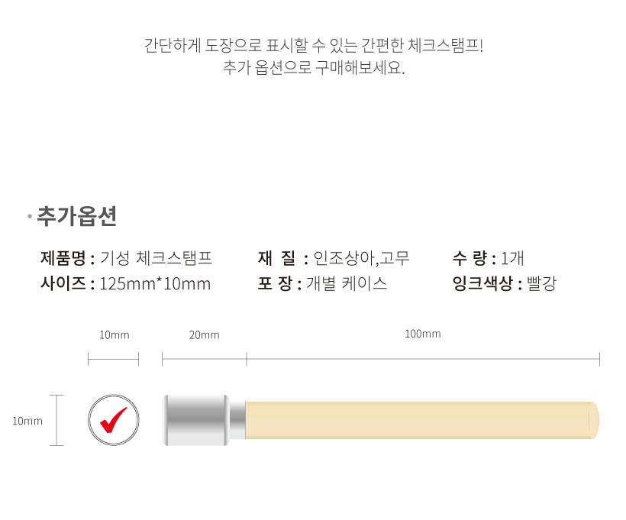The width and height of the screenshot is (626, 520).
Task: Click the 잉크색상 빨강 text
Action: 504,283
